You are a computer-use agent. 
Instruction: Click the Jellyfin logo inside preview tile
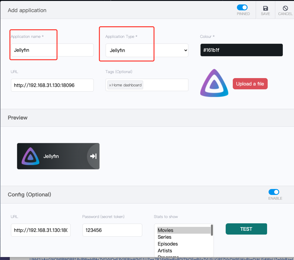pos(30,156)
